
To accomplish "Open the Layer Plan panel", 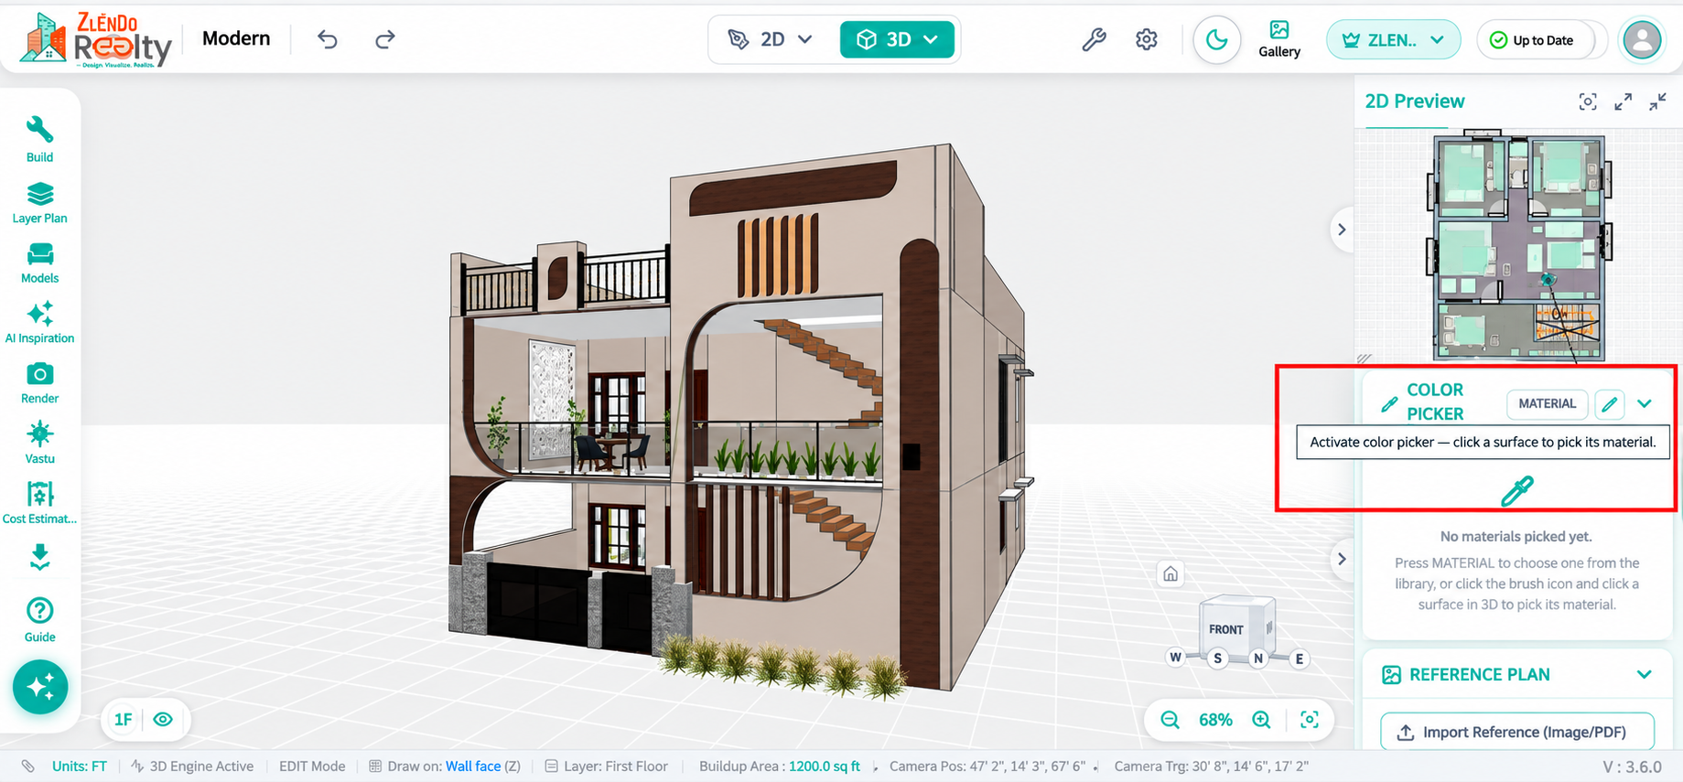I will tap(39, 203).
